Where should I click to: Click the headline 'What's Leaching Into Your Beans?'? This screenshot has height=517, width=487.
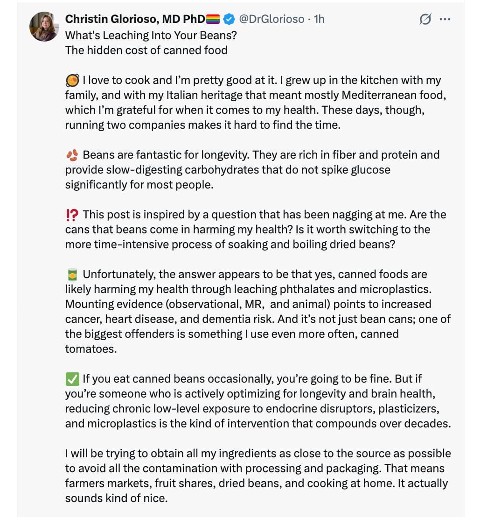(x=151, y=35)
